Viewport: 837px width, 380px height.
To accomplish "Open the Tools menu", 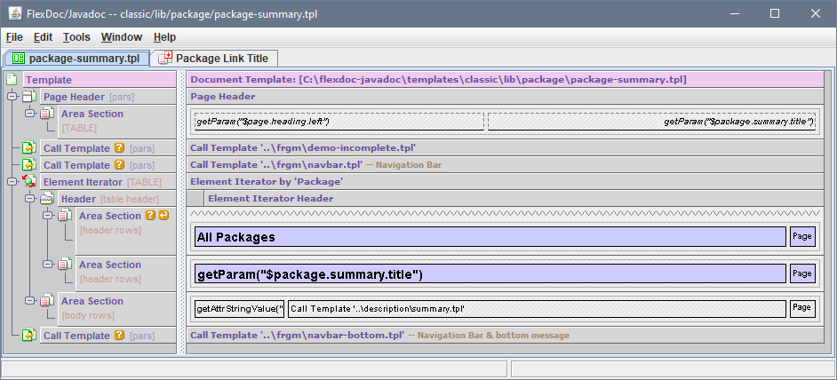I will 76,37.
